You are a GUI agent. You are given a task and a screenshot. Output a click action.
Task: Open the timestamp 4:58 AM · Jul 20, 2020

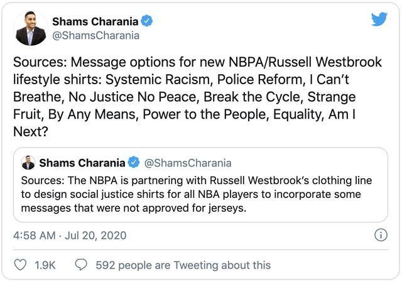(70, 236)
